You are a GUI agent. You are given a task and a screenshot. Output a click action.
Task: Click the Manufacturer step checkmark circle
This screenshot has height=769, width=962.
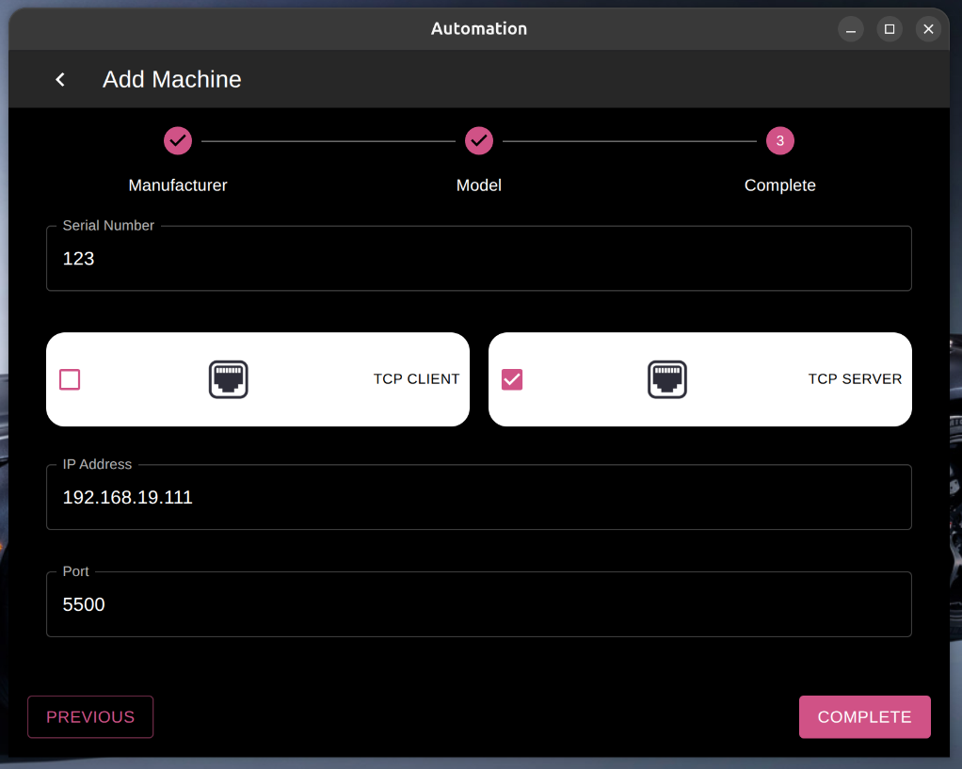point(178,141)
